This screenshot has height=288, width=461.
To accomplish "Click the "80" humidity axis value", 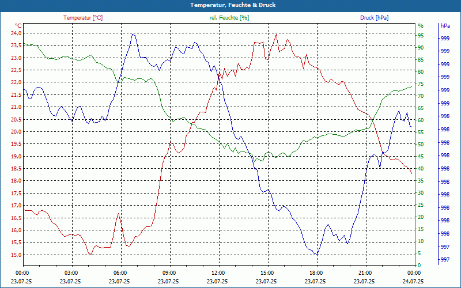I will 421,71.
